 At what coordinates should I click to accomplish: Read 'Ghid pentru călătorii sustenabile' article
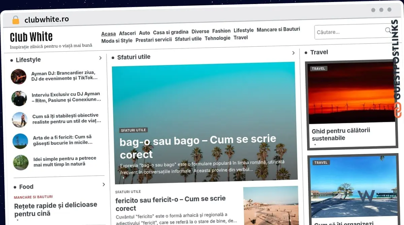pyautogui.click(x=341, y=134)
